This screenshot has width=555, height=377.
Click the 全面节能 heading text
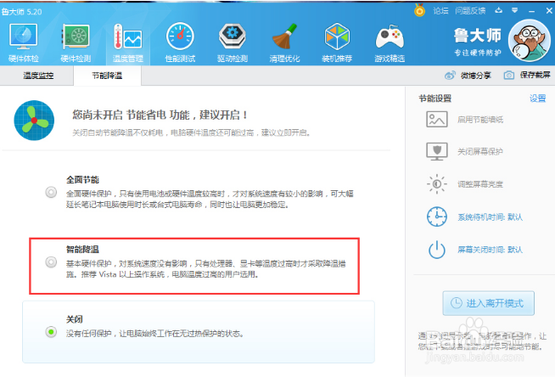(82, 179)
